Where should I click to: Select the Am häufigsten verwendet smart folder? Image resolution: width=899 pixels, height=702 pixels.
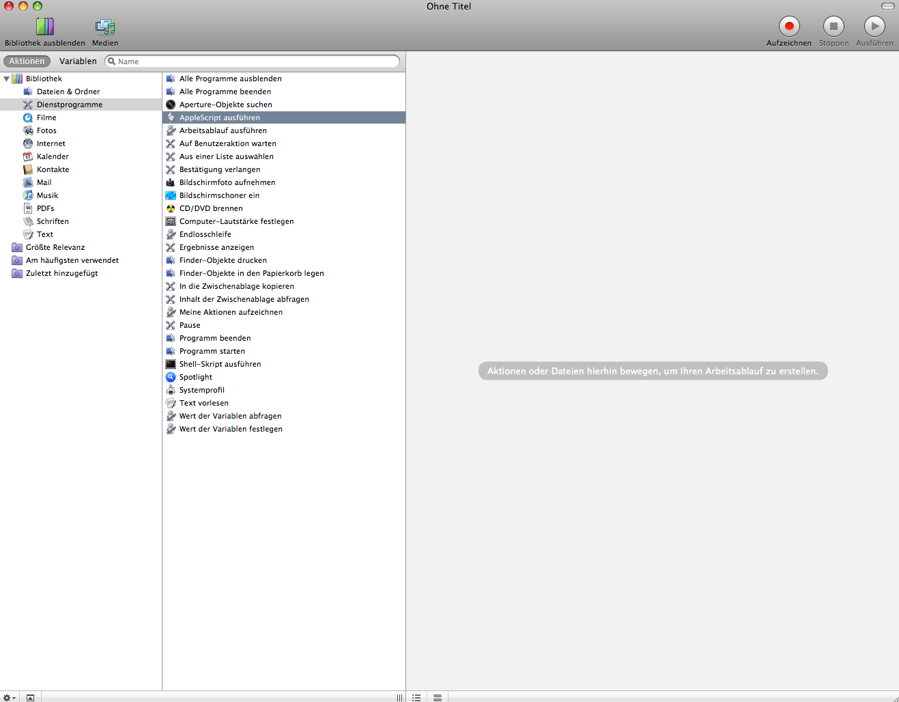tap(72, 260)
